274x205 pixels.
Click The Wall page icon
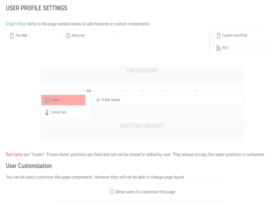12,36
